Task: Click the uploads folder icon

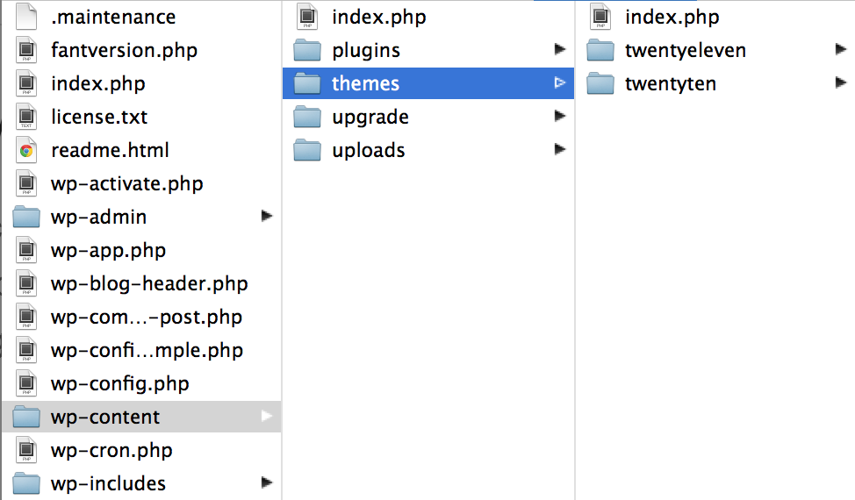Action: [307, 151]
